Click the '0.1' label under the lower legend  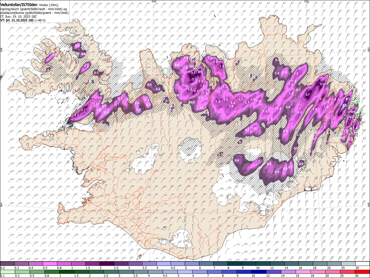coord(2,276)
